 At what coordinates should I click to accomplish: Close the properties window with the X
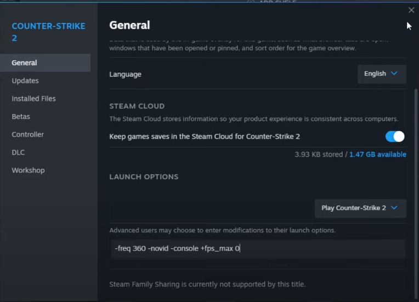point(411,10)
